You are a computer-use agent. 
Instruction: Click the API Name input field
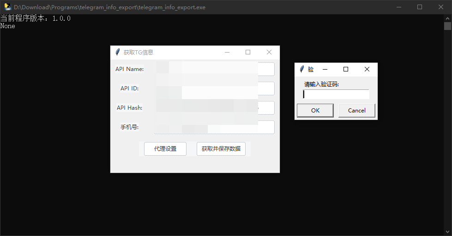pyautogui.click(x=214, y=69)
